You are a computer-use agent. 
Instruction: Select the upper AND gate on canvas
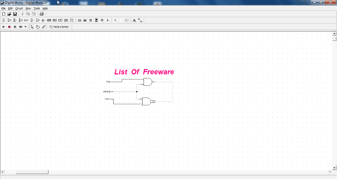pos(148,82)
